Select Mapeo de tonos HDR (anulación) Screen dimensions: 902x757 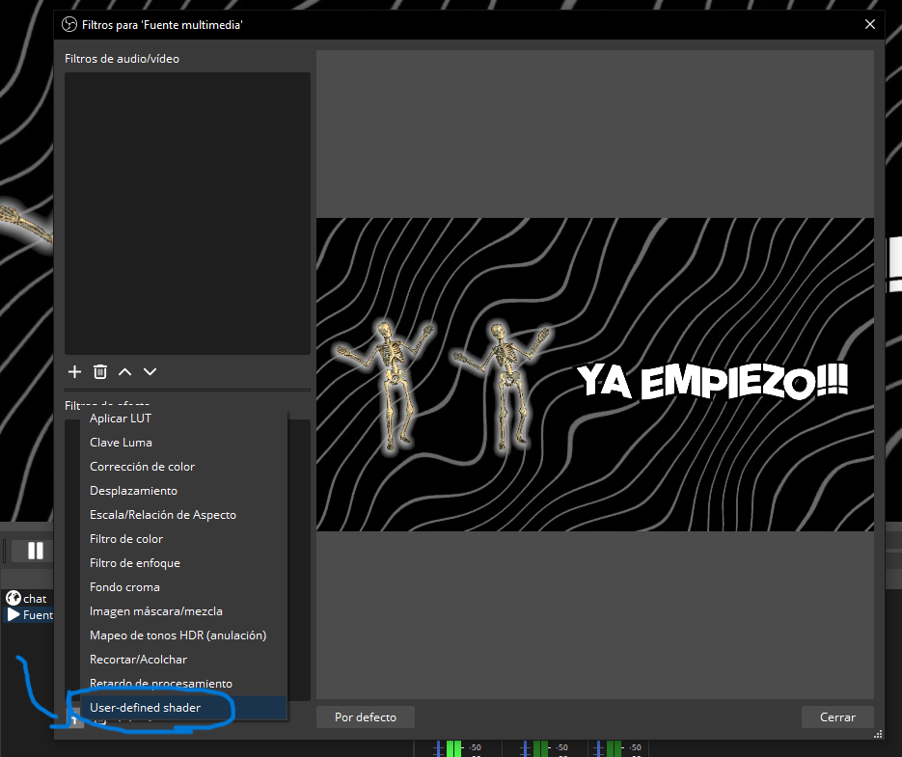[x=183, y=635]
